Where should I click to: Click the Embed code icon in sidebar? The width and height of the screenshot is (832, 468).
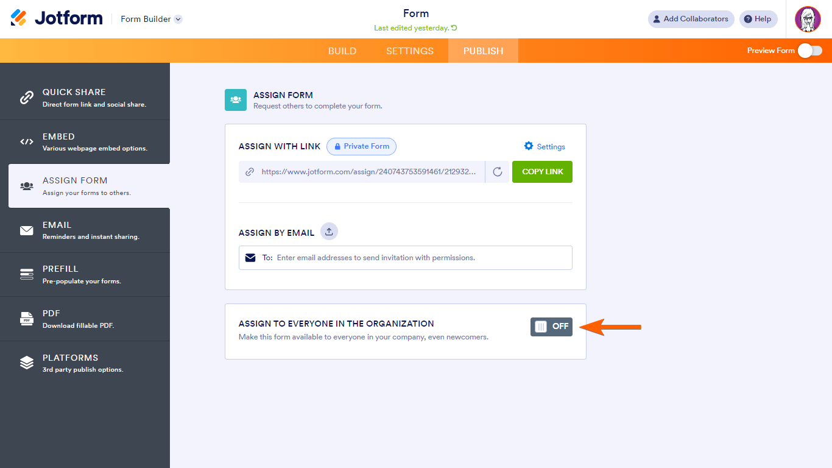tap(27, 141)
